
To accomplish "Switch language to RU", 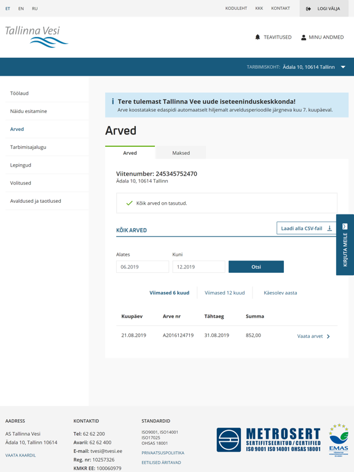I will [35, 9].
